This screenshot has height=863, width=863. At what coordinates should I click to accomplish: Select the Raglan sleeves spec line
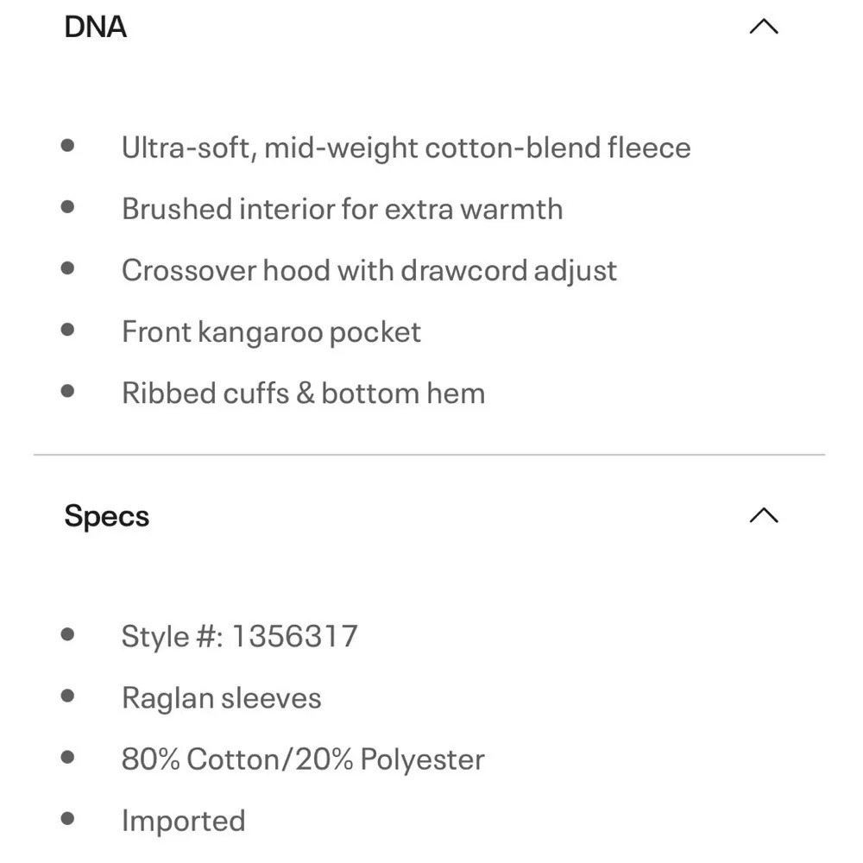point(221,698)
